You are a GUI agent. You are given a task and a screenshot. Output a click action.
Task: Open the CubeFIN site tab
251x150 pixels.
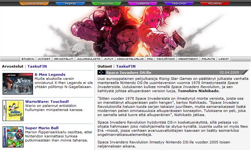point(142,3)
